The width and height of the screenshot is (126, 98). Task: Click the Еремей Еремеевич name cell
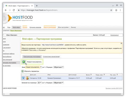coord(54,78)
